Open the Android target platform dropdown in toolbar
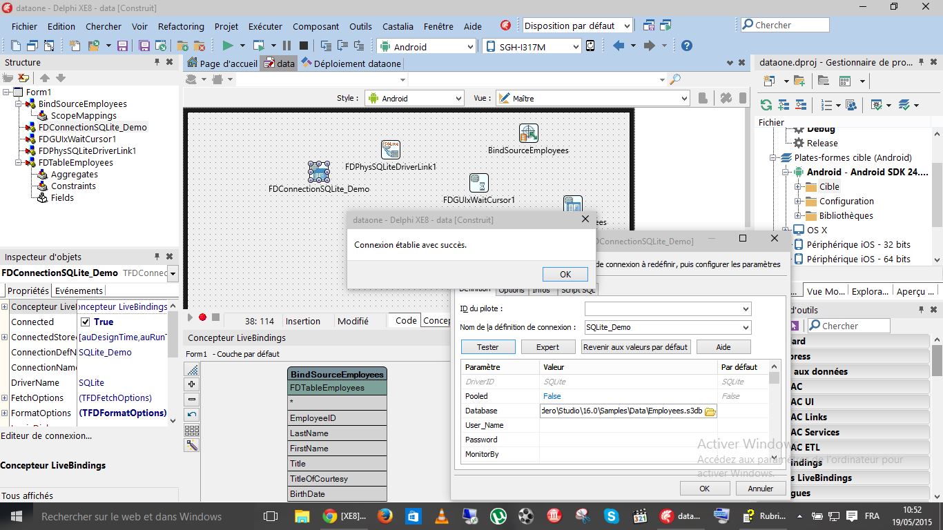The image size is (943, 530). pyautogui.click(x=471, y=46)
